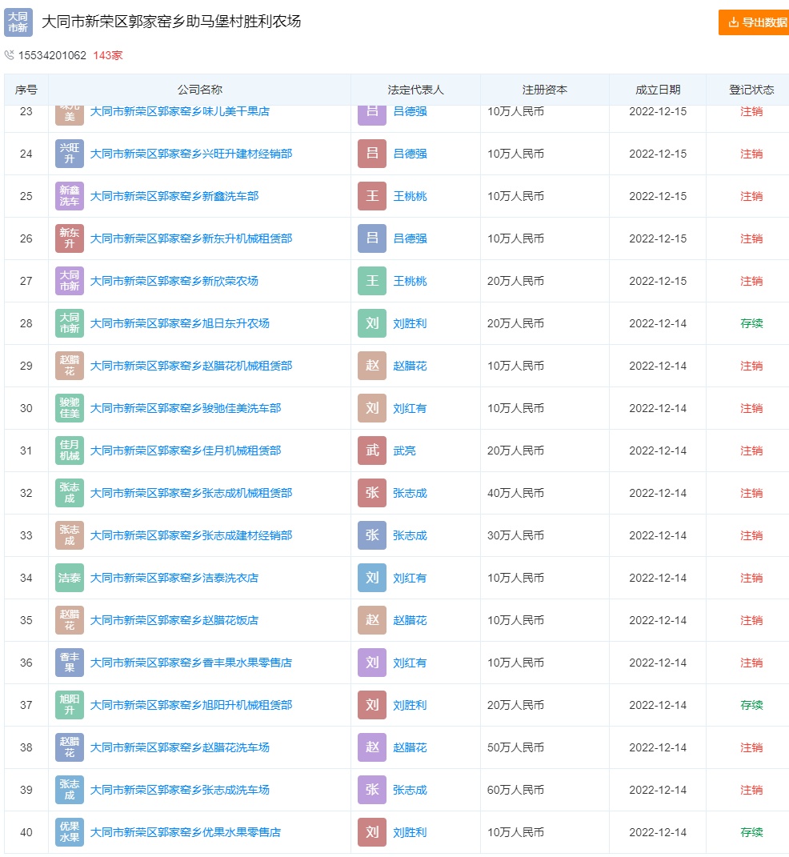Click the 大同市新 logo beside the page title

(x=18, y=22)
